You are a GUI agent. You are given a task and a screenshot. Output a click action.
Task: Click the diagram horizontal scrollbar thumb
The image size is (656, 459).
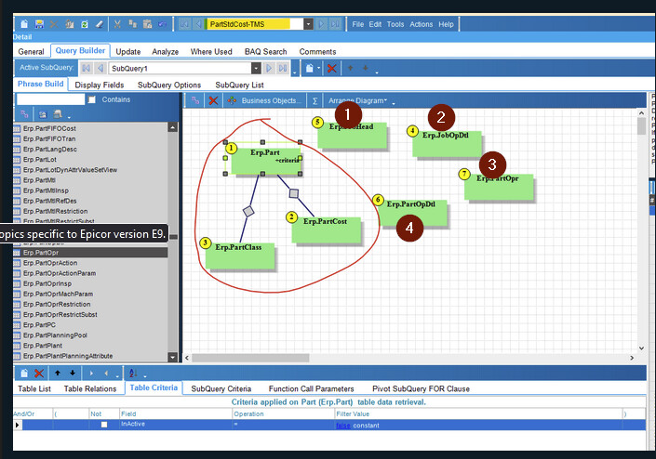250,358
